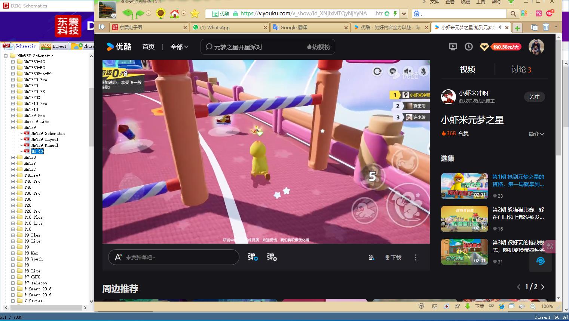
Task: Bookmark this page with the yellow star
Action: coord(195,14)
